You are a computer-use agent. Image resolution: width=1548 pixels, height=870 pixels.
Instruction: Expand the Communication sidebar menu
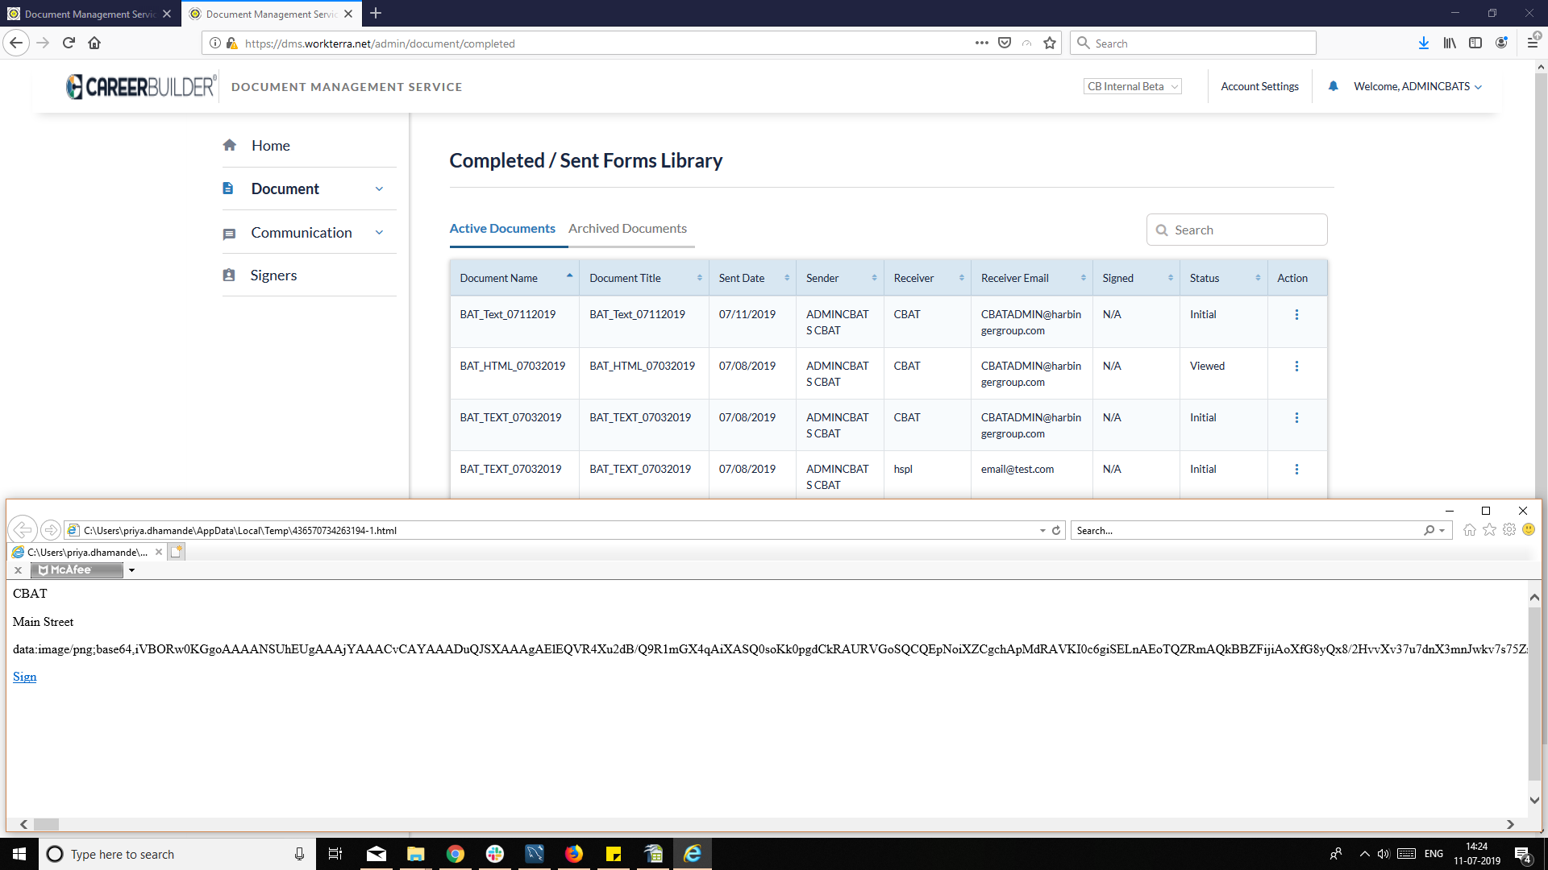click(x=379, y=233)
